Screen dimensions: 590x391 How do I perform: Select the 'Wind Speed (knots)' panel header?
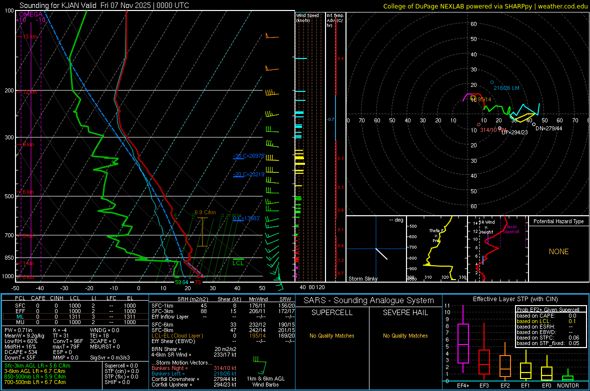307,17
